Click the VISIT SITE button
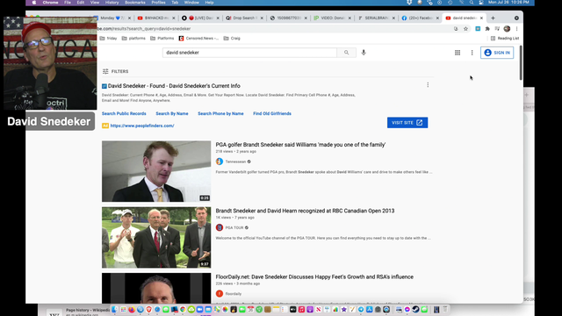 (407, 123)
